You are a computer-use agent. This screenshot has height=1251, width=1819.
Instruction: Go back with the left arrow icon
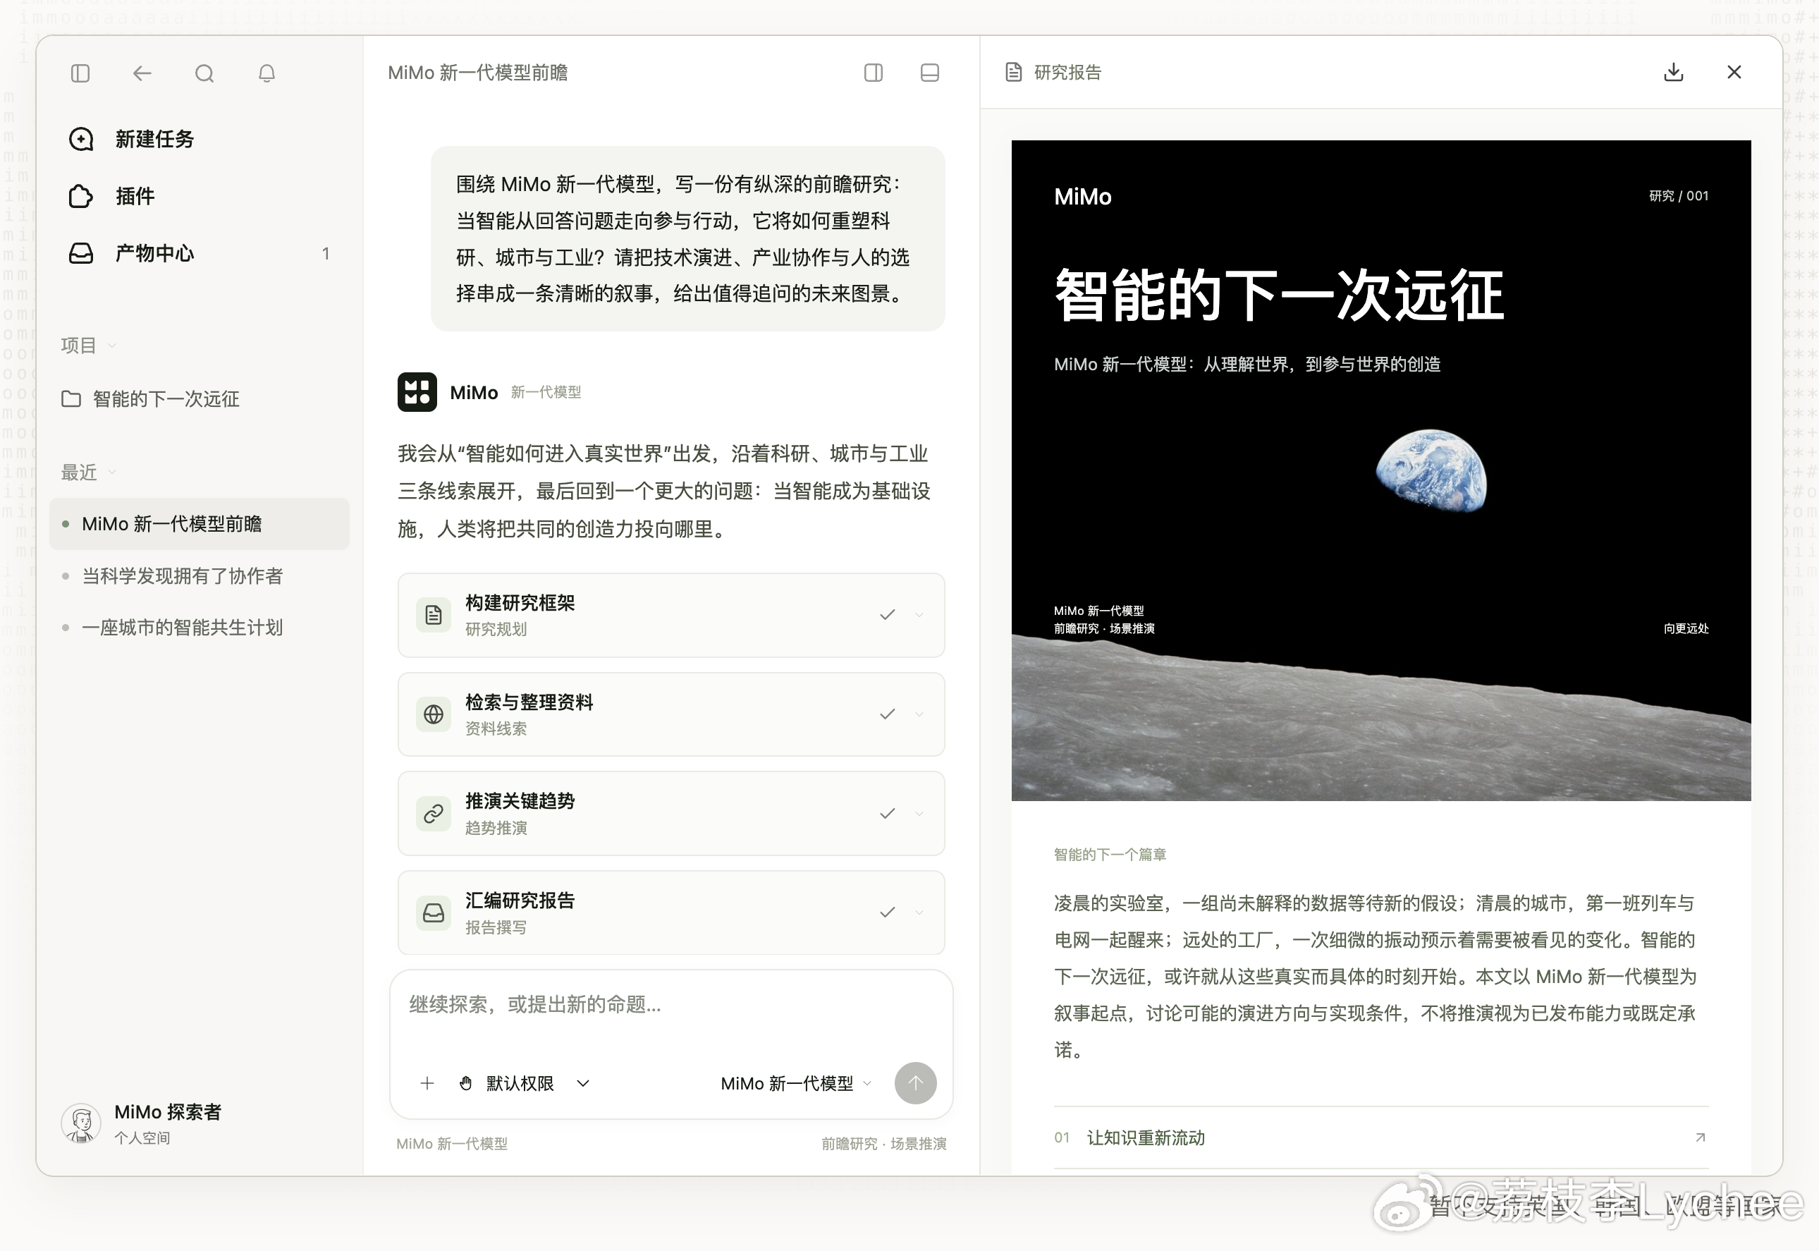pos(142,73)
